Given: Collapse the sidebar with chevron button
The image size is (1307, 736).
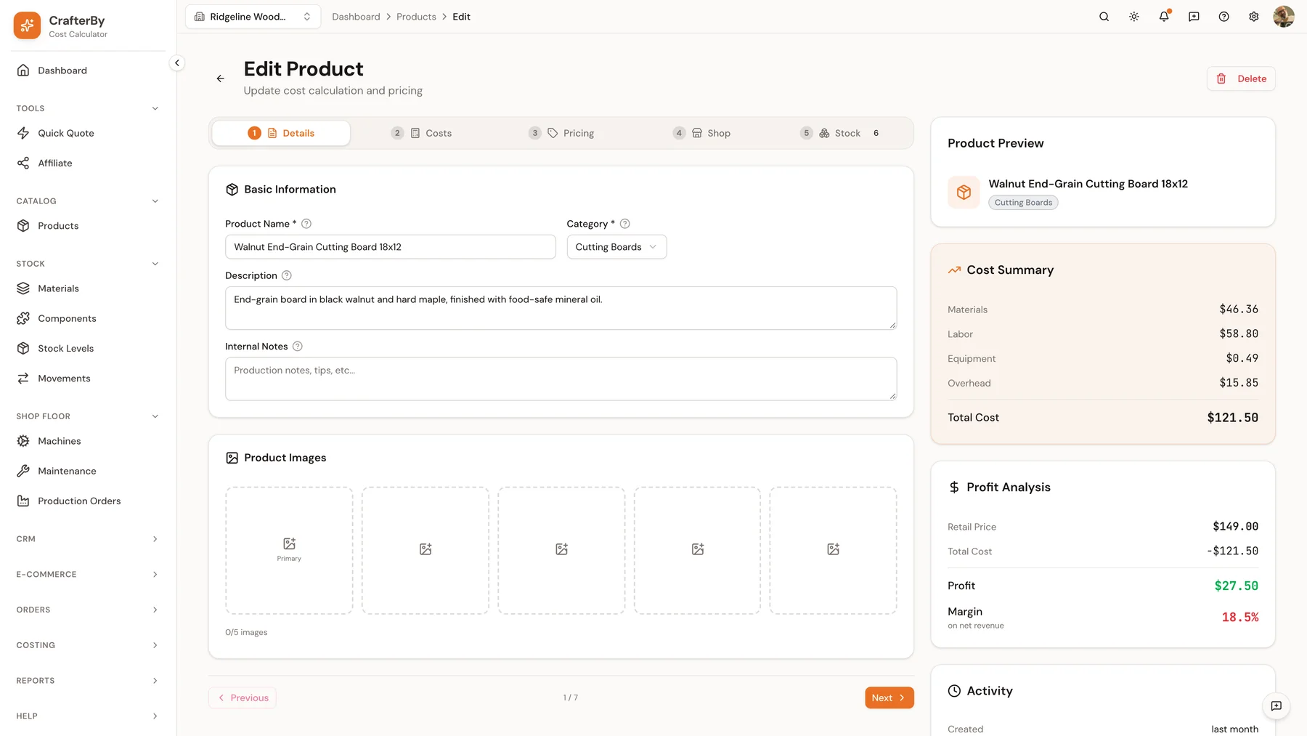Looking at the screenshot, I should point(176,63).
